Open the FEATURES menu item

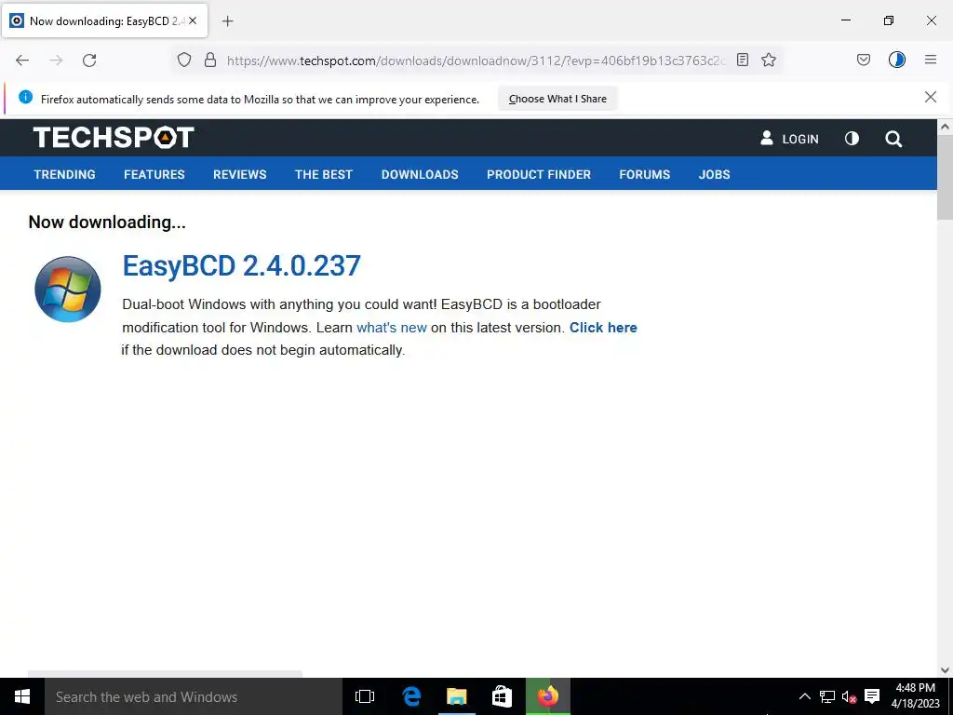154,174
